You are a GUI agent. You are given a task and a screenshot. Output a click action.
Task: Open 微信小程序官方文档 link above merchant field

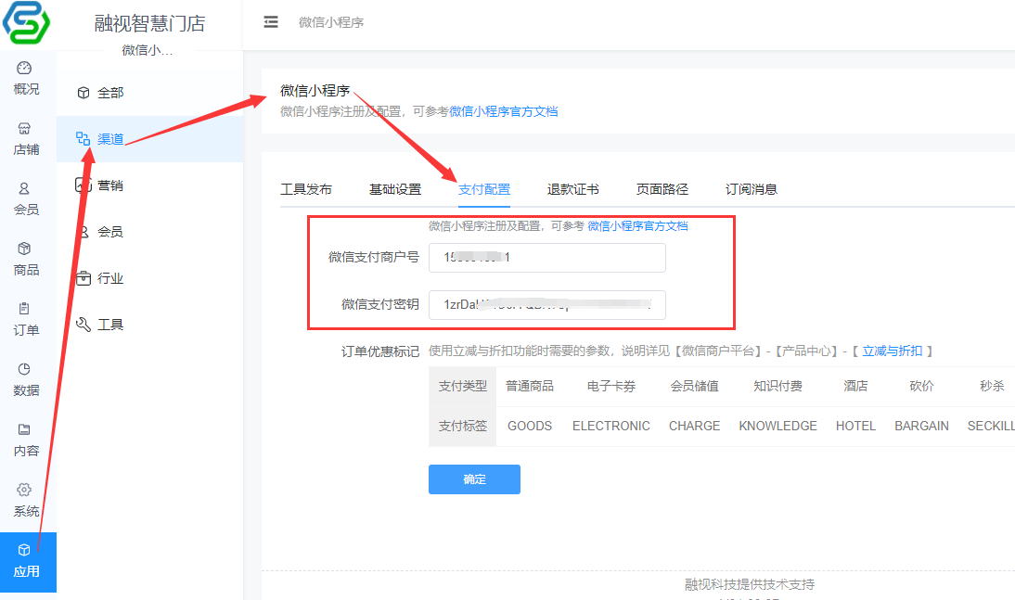(637, 226)
